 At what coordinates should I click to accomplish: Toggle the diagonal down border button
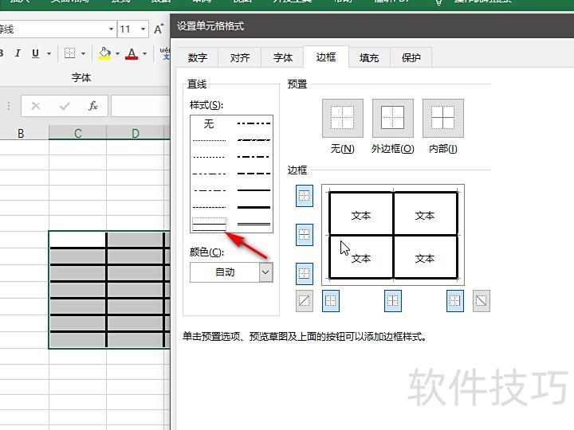(x=482, y=301)
